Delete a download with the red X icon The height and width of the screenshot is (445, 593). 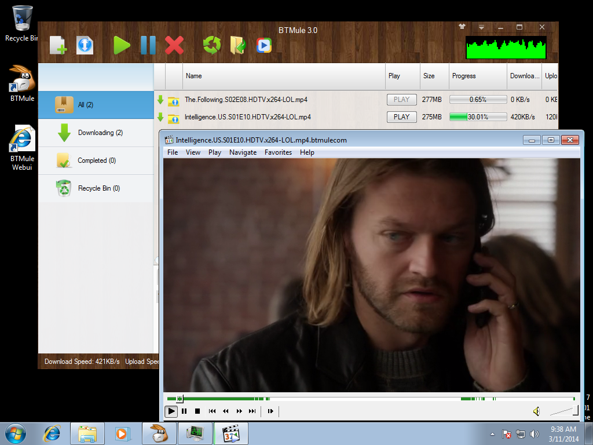pyautogui.click(x=174, y=45)
